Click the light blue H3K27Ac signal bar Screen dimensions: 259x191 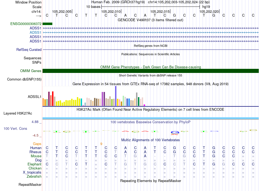pos(150,118)
